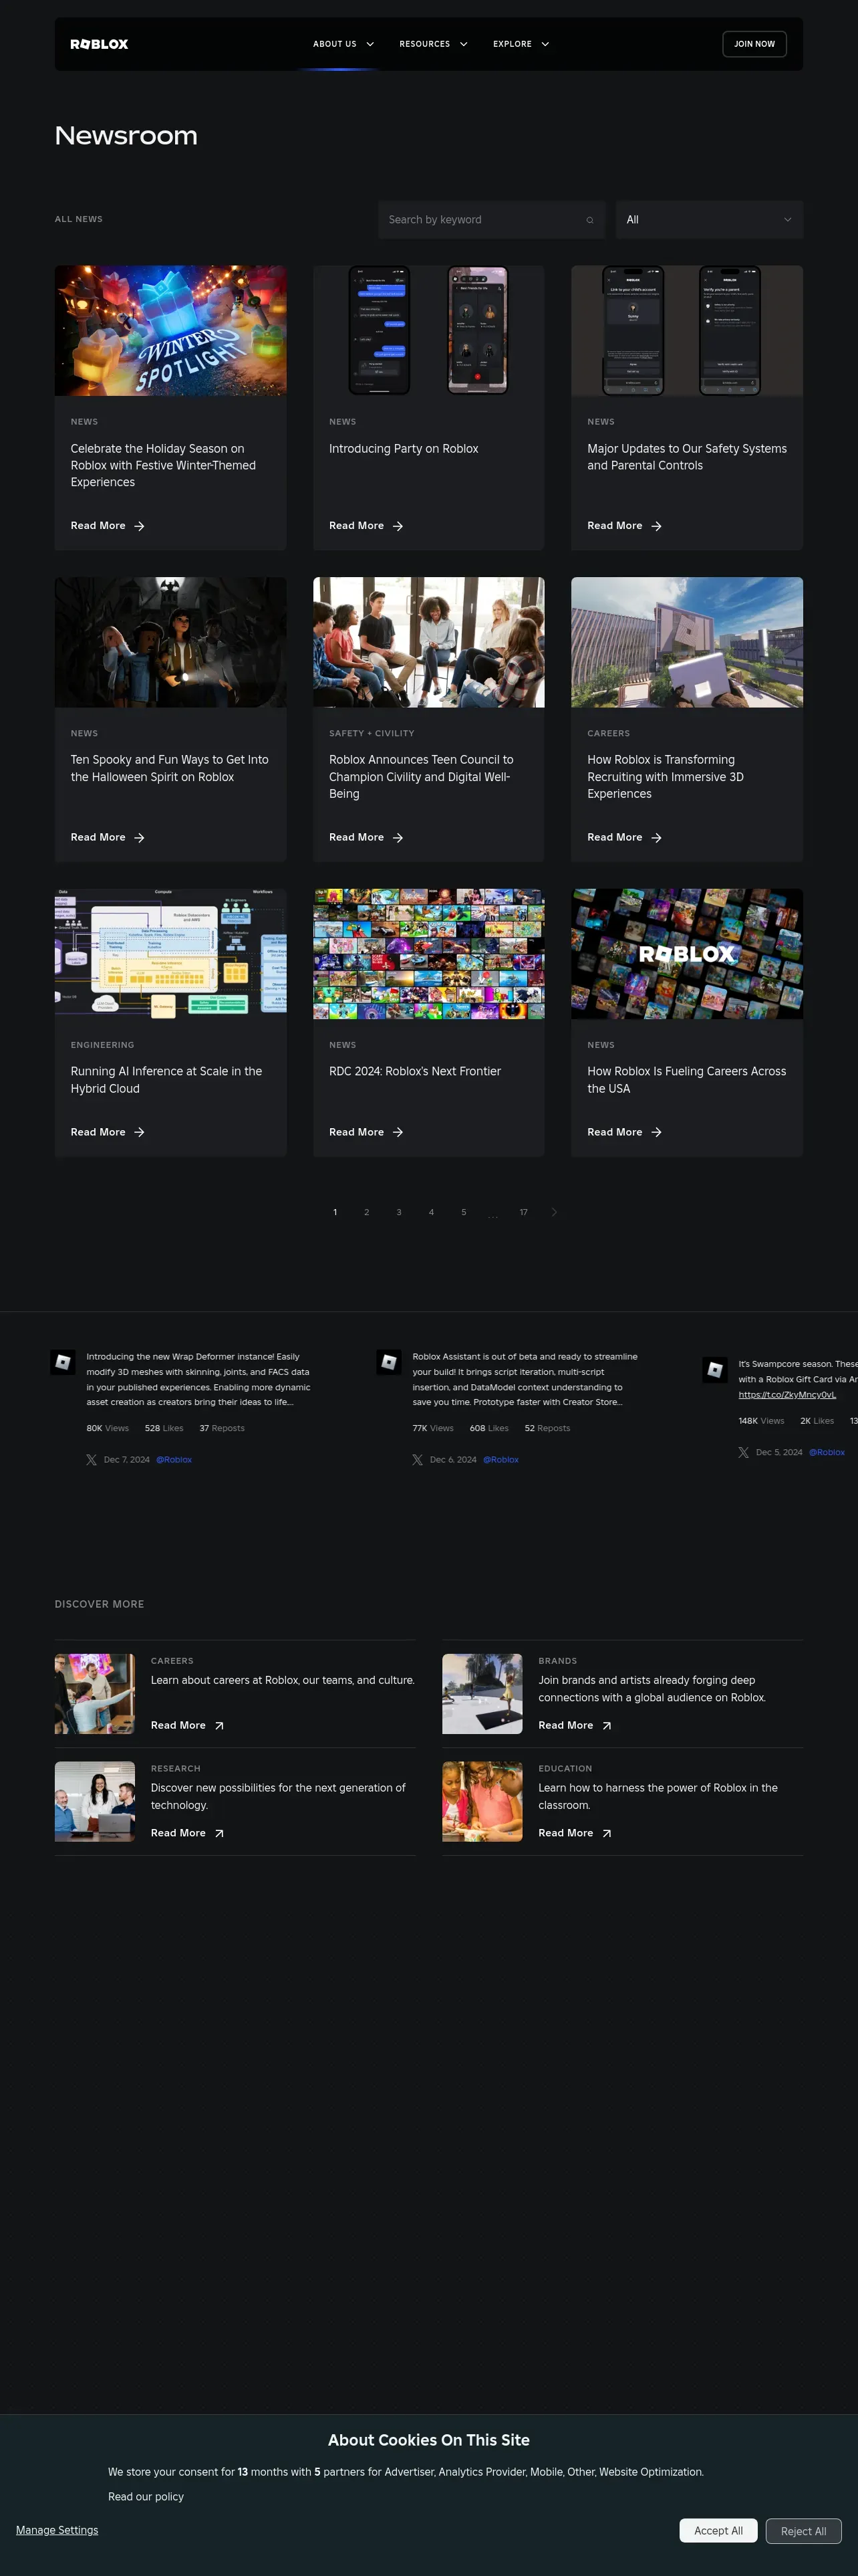Open Manage Settings for cookies
Screen dimensions: 858x2576
[x=57, y=2530]
